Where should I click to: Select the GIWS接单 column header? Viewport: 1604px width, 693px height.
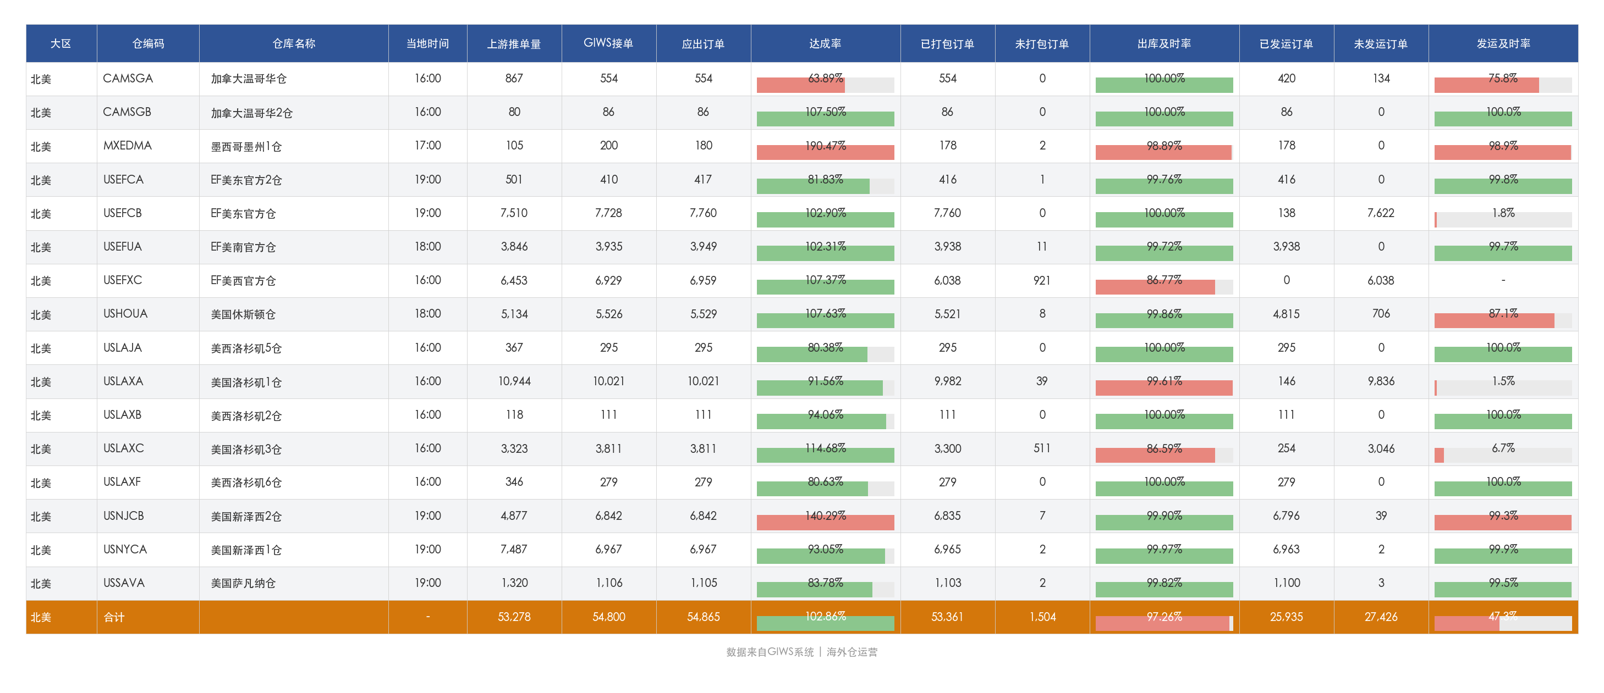609,43
